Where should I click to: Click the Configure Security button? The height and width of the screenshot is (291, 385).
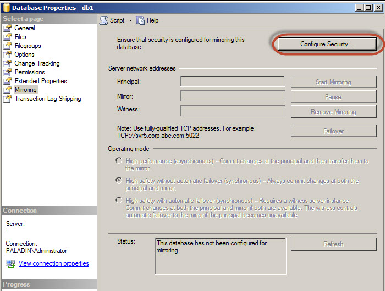[x=327, y=44]
